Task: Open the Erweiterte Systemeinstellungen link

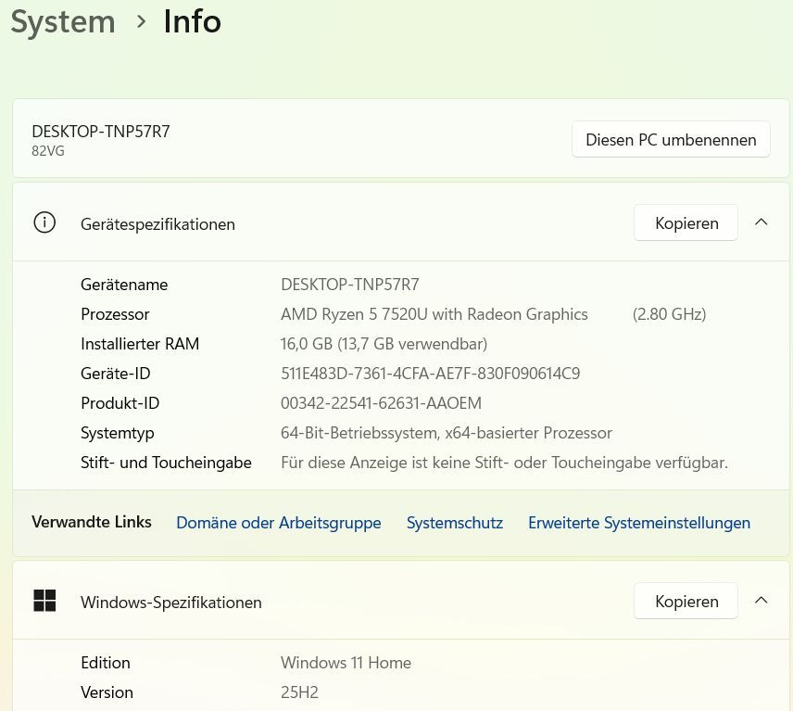Action: click(x=639, y=523)
